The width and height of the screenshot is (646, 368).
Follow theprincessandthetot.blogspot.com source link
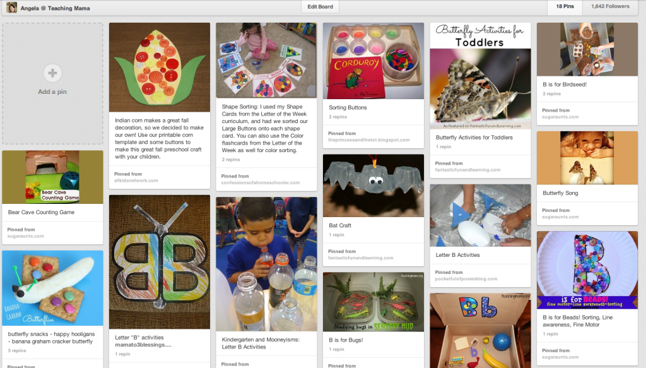pos(368,139)
